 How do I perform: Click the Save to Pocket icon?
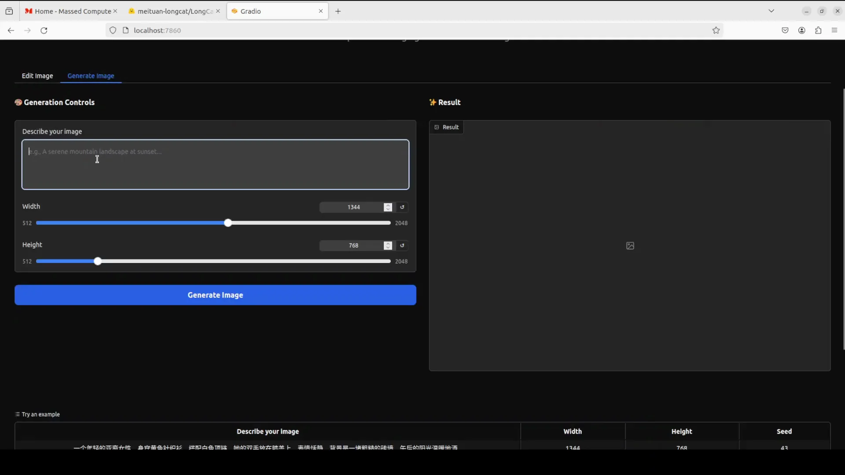785,30
